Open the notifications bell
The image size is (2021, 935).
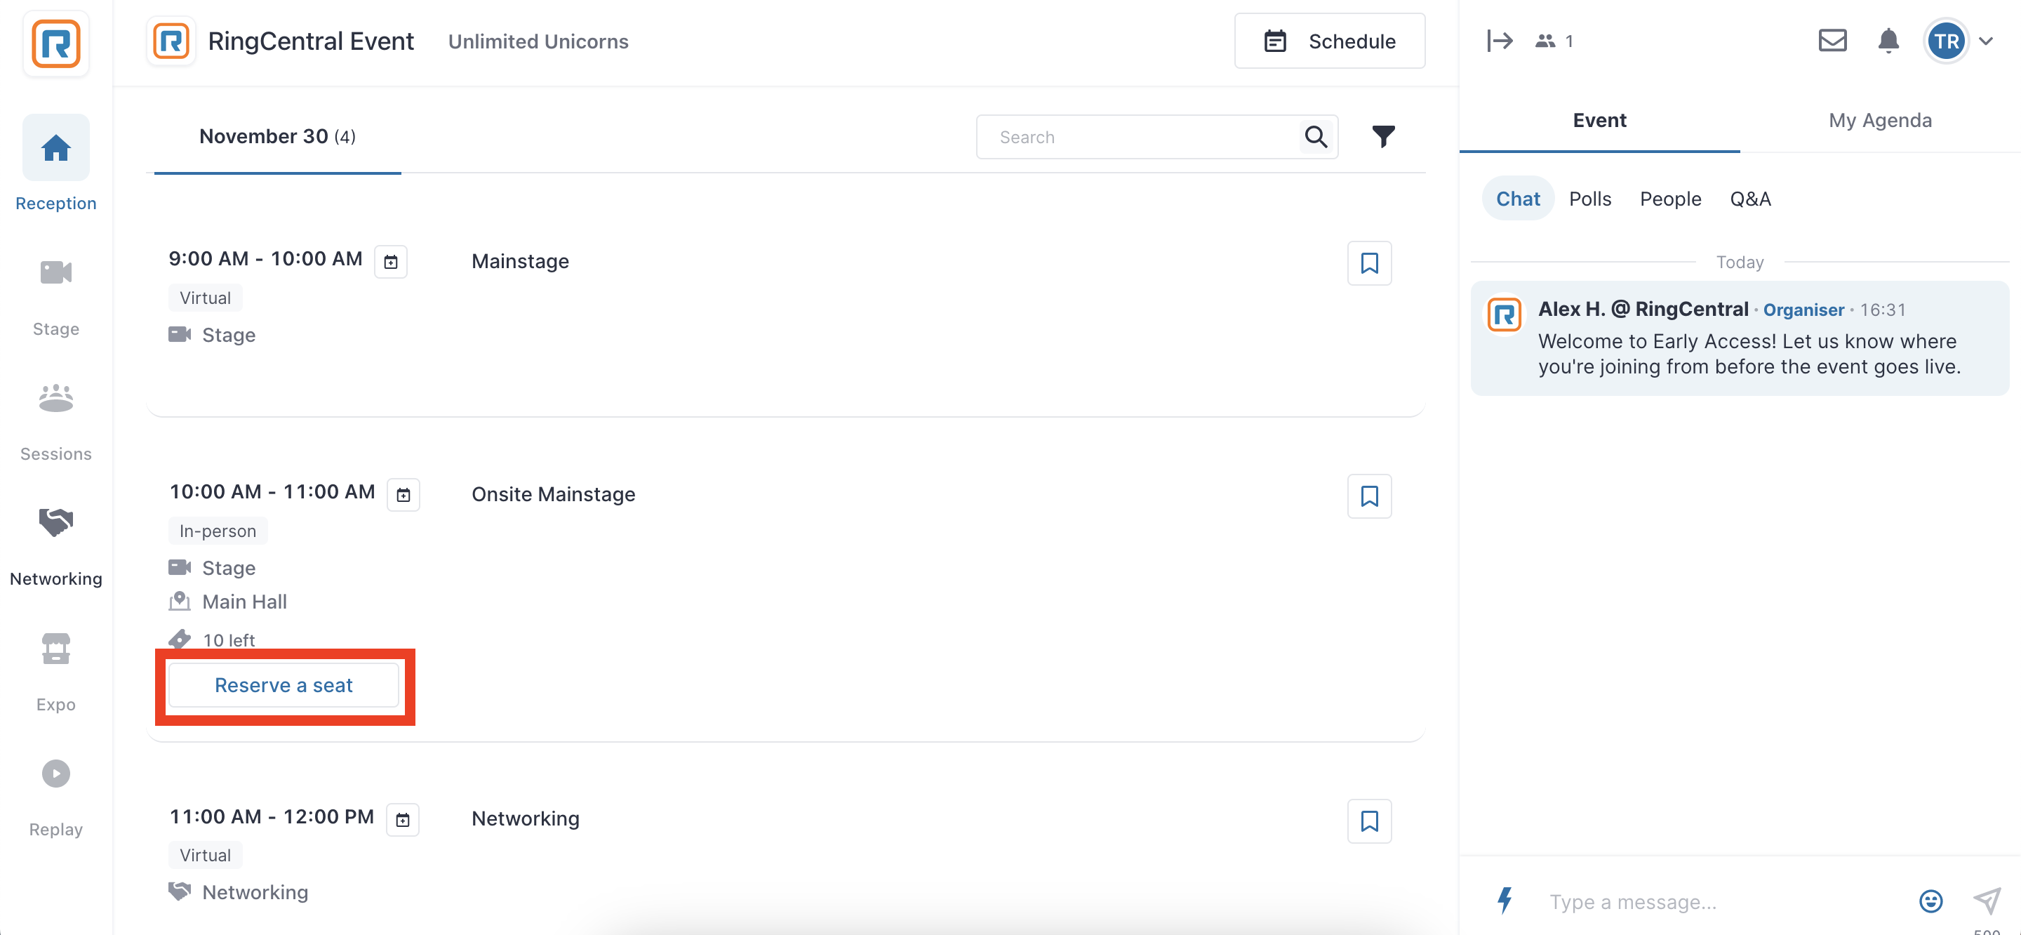(1888, 40)
